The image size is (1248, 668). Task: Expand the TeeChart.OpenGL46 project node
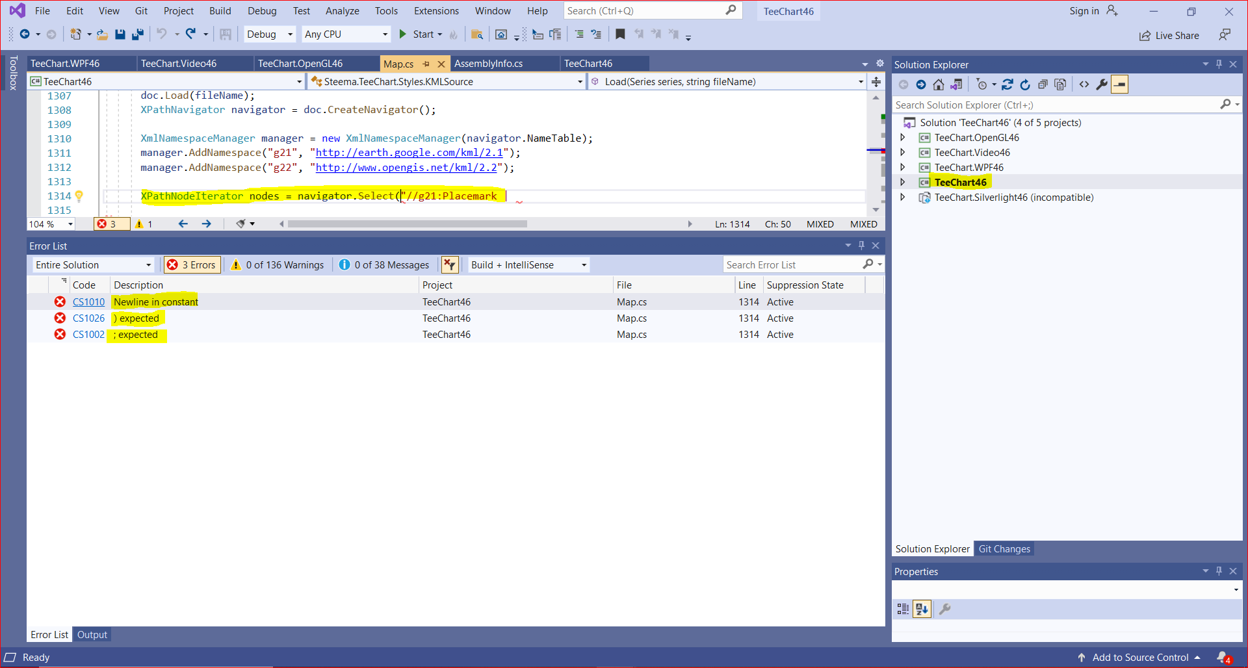902,138
